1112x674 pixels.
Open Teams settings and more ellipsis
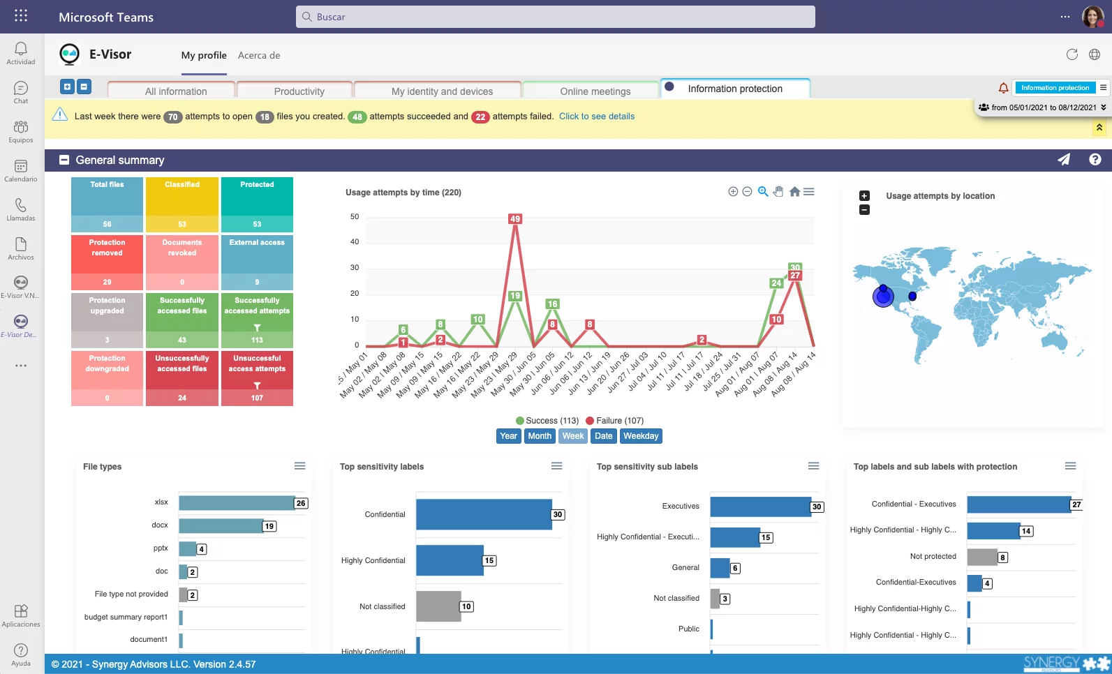point(1065,17)
